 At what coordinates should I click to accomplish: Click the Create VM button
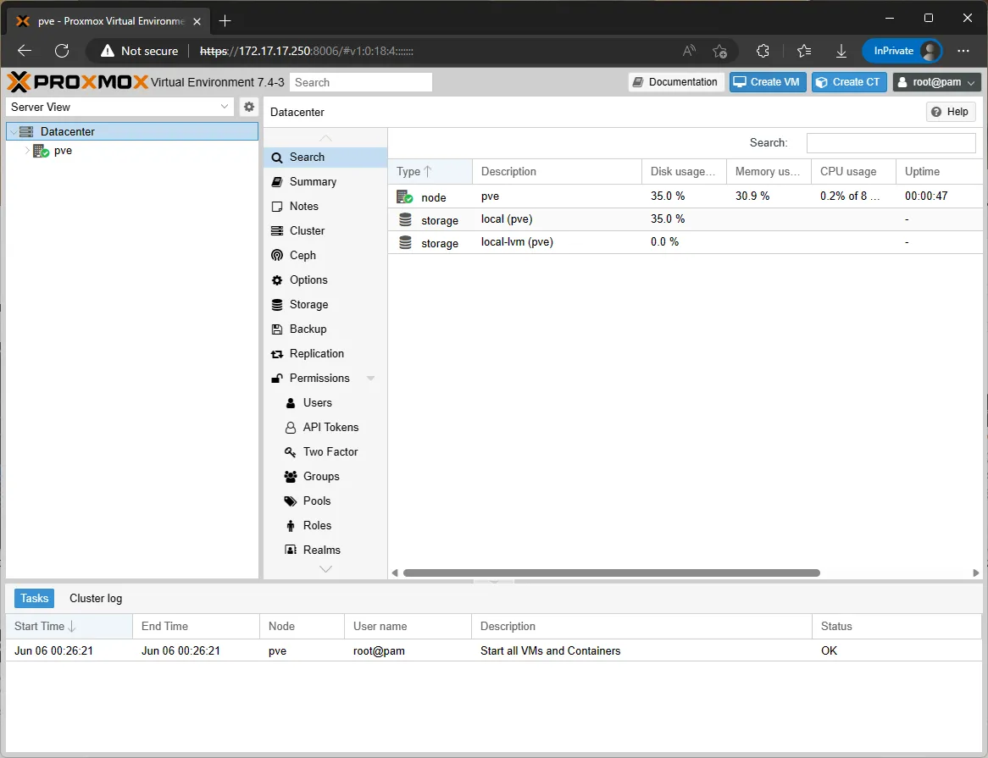[x=768, y=82]
